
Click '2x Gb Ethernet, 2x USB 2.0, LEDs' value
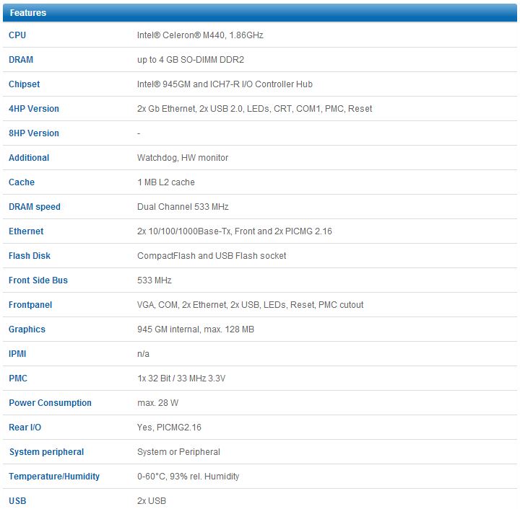(255, 109)
